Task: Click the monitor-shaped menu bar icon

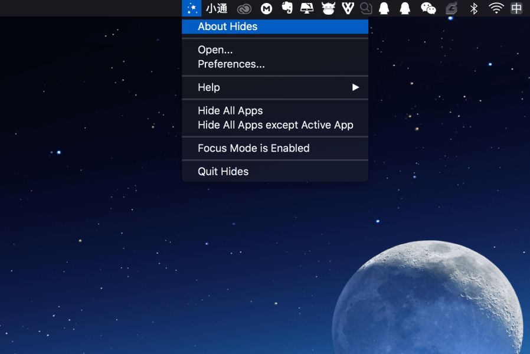Action: (307, 8)
